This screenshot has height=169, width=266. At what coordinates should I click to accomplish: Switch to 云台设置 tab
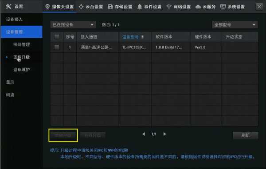[x=91, y=7]
